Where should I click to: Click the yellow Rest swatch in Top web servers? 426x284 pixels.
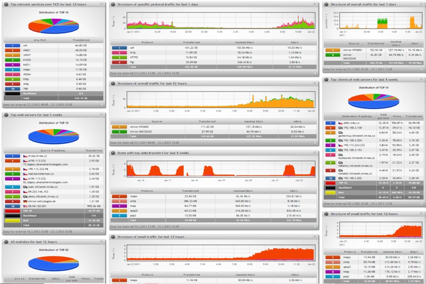[12, 220]
